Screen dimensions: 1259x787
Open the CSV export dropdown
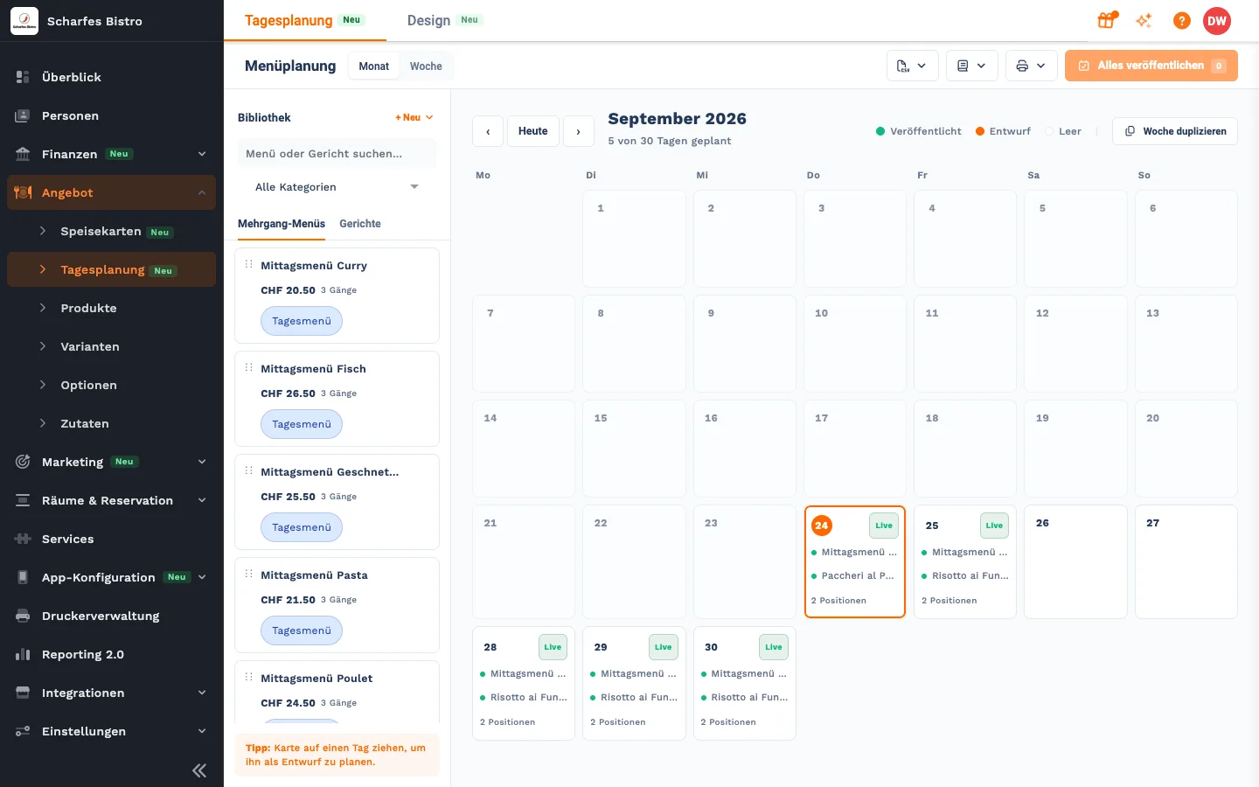pyautogui.click(x=913, y=66)
